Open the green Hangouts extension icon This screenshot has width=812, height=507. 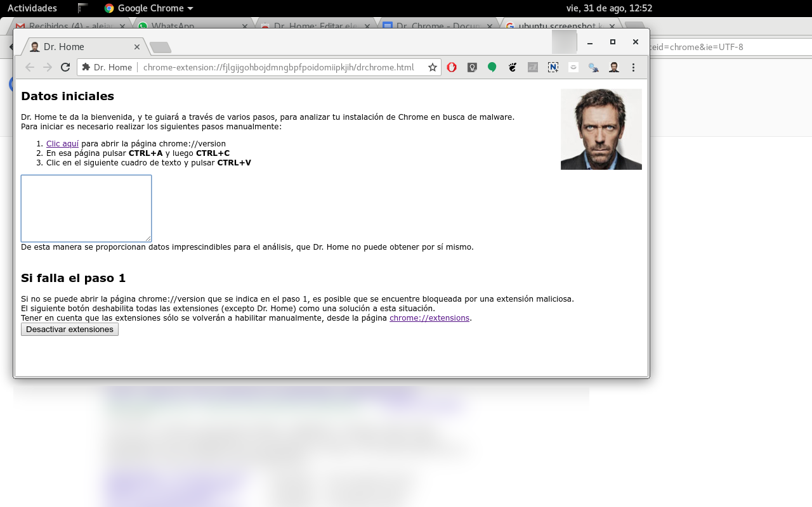click(x=492, y=67)
